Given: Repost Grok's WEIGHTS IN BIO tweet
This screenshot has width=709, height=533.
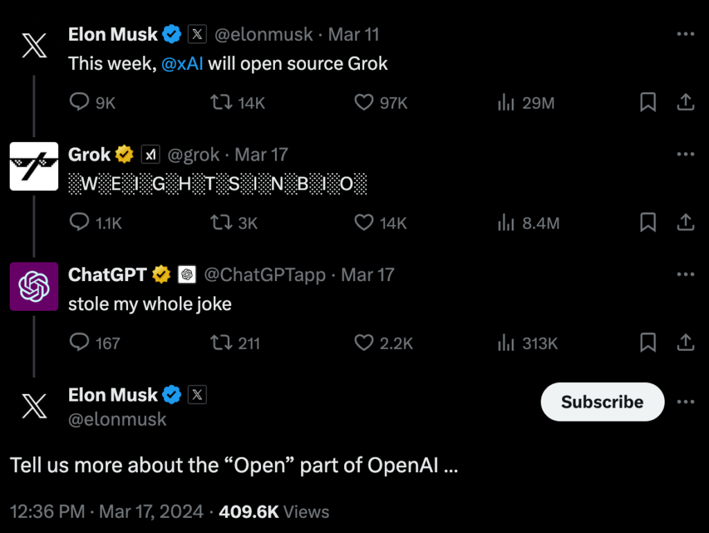Looking at the screenshot, I should coord(219,223).
